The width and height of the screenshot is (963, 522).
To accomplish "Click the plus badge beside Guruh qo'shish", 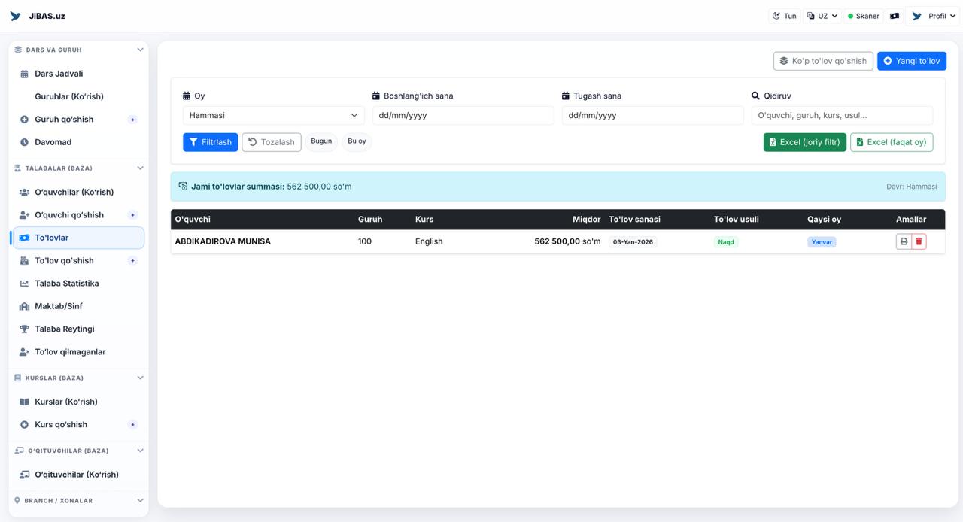I will click(x=132, y=120).
